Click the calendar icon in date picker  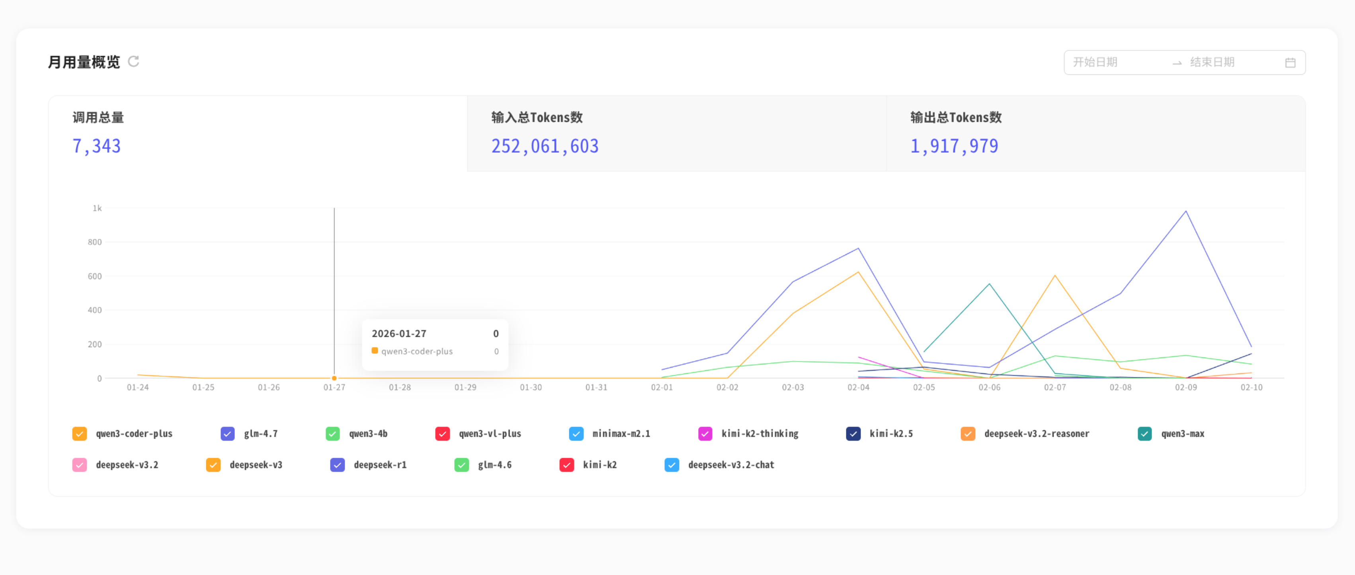[1290, 62]
